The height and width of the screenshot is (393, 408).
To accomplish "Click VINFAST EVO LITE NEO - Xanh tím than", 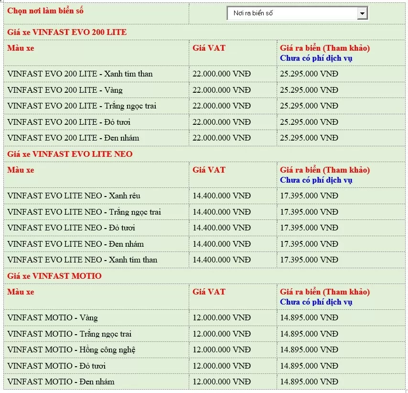I will click(82, 260).
